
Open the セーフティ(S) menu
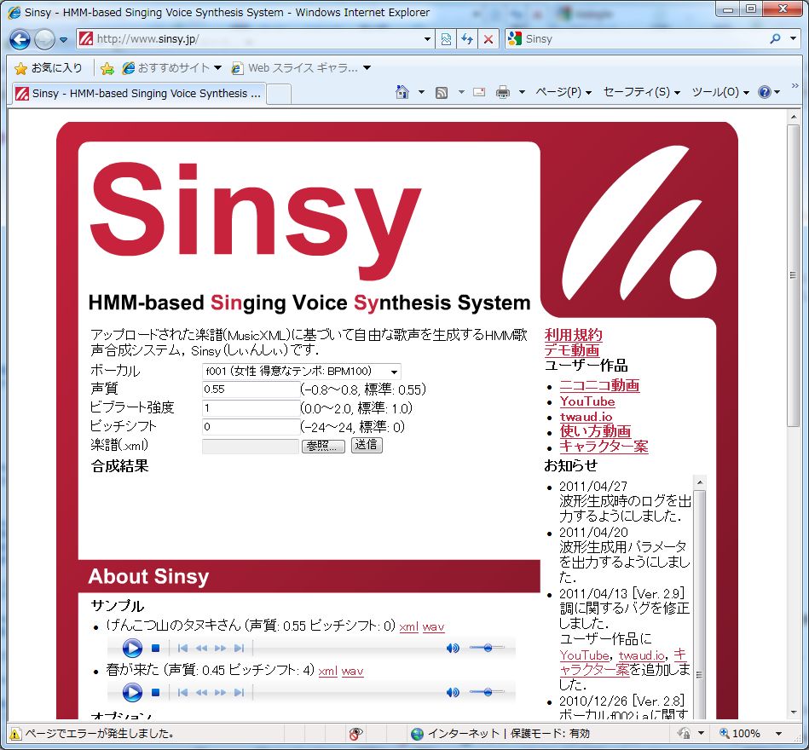click(x=642, y=92)
